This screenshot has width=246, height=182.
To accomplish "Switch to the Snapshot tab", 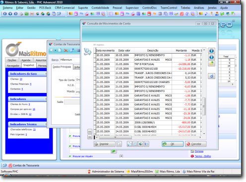I will click(x=29, y=65).
